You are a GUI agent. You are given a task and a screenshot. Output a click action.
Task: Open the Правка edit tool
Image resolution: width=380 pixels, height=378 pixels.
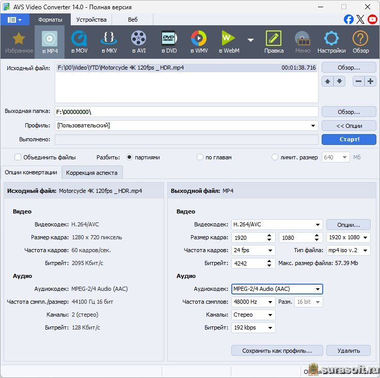[274, 42]
